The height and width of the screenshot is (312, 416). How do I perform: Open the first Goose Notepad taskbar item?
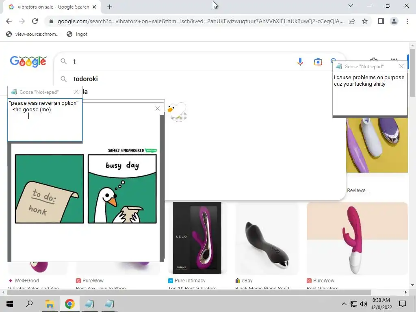[89, 304]
